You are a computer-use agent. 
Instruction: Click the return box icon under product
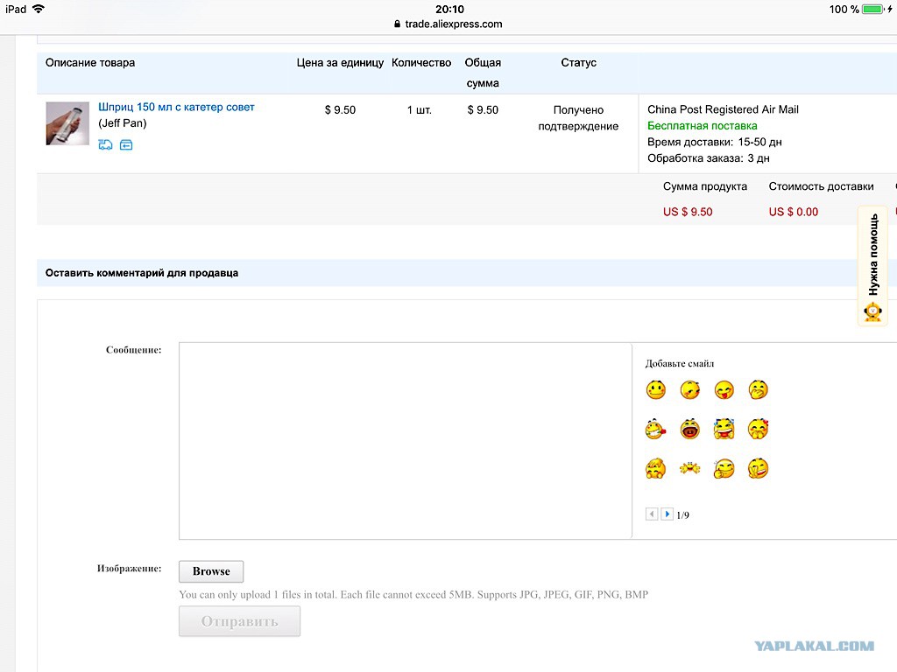[126, 144]
